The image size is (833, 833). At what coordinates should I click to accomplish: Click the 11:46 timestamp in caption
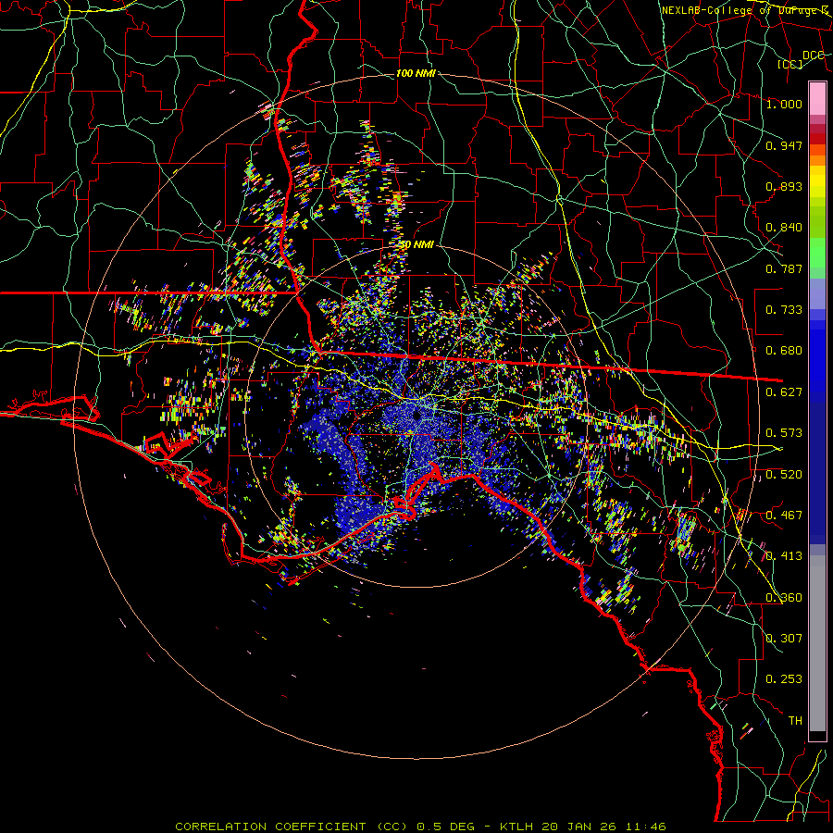point(646,827)
